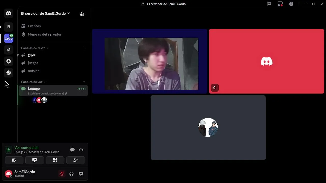Turn on camera button
This screenshot has height=183, width=326.
coord(14,160)
